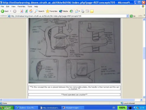Click the page icon in address bar
146x110 pixels.
(9, 16)
